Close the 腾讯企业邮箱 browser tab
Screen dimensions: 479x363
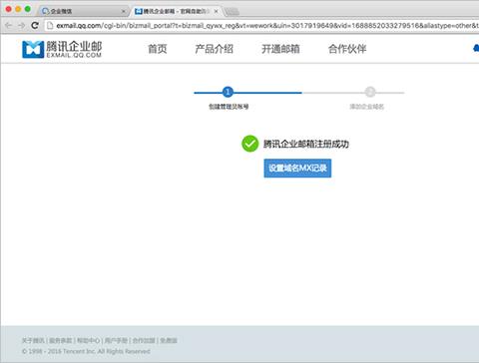coord(216,11)
